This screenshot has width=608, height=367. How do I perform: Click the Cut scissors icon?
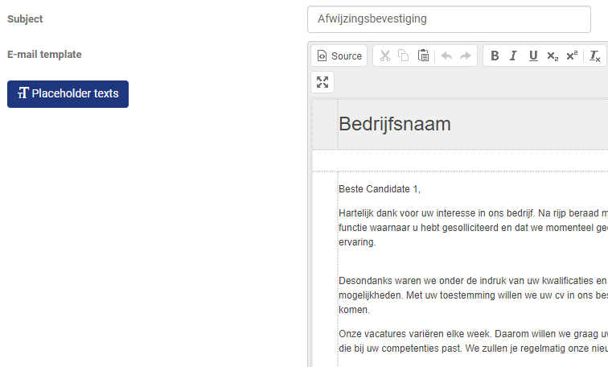click(x=385, y=56)
